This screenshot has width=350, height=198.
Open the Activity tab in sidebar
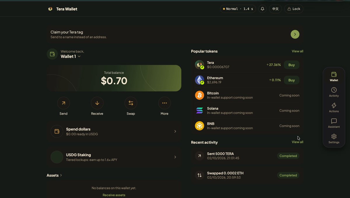pos(334,92)
